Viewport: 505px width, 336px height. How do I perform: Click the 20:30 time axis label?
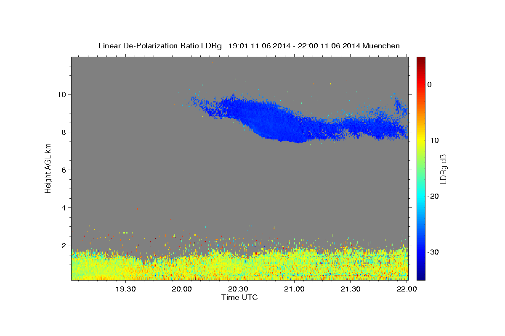[x=238, y=289]
